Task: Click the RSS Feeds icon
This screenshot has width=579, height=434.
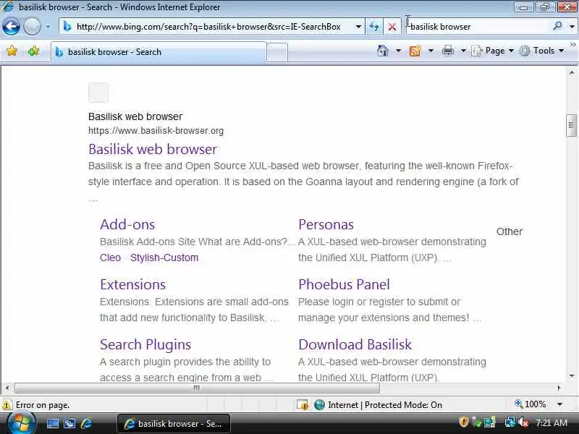Action: tap(415, 51)
